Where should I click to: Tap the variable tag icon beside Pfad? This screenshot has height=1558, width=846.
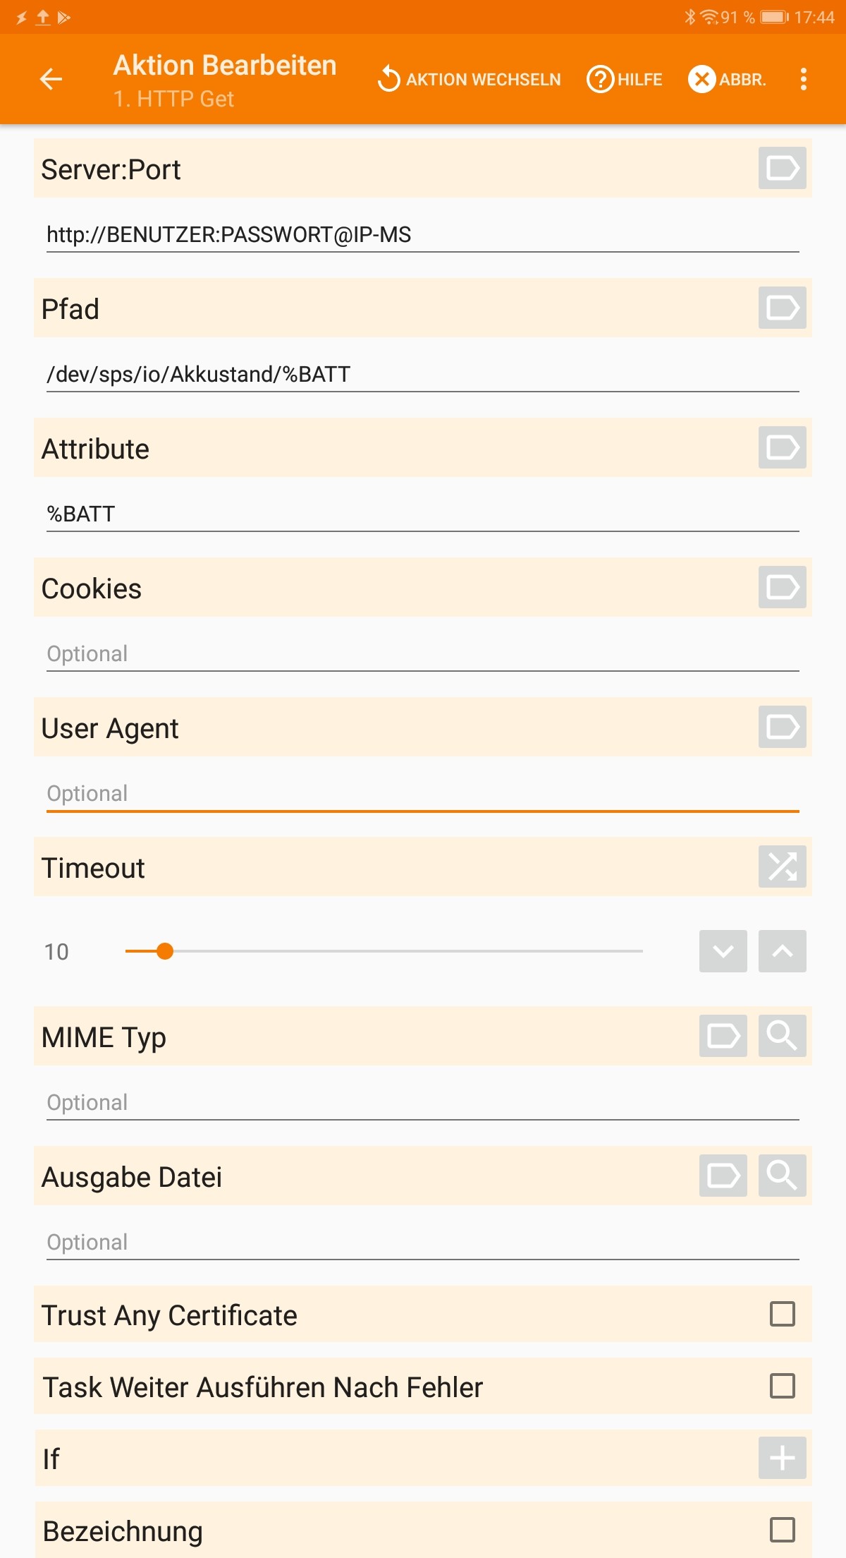coord(782,308)
